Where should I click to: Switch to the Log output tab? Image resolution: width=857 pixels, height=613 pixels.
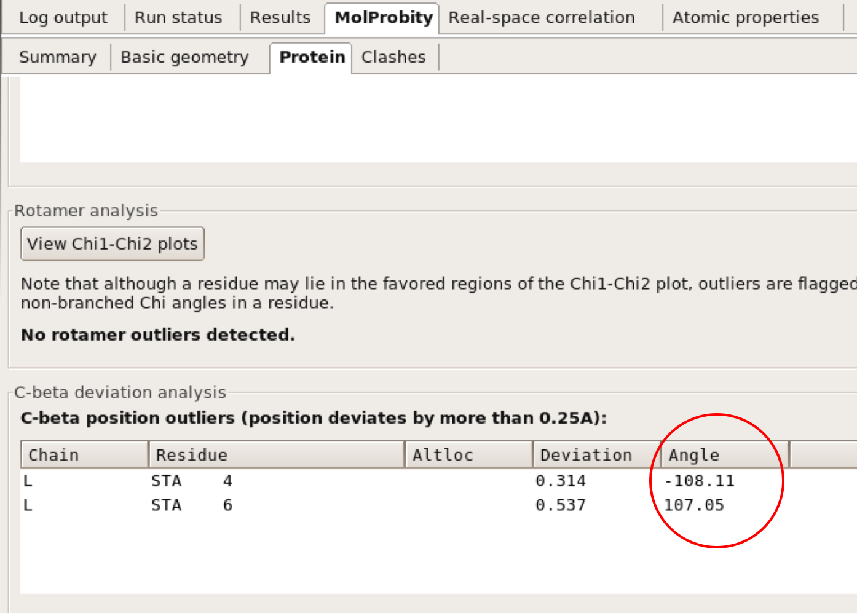click(x=63, y=18)
